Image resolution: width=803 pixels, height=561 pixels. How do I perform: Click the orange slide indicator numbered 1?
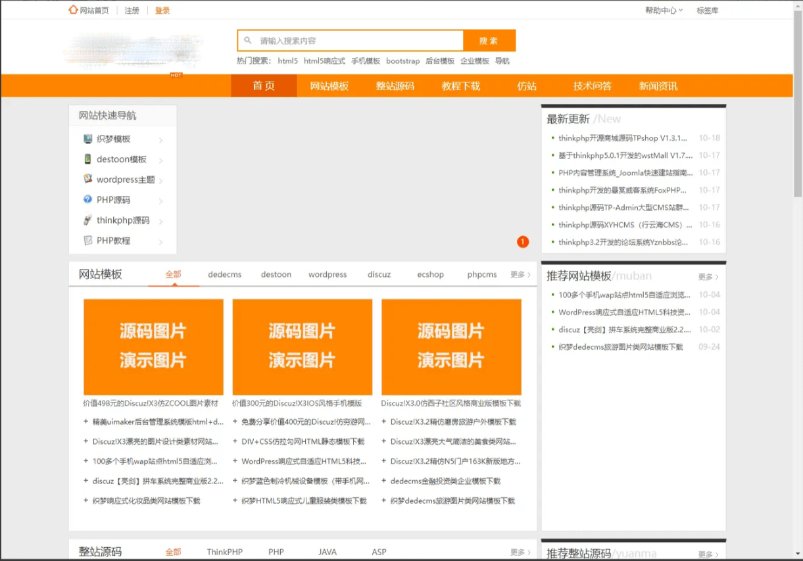pos(523,242)
